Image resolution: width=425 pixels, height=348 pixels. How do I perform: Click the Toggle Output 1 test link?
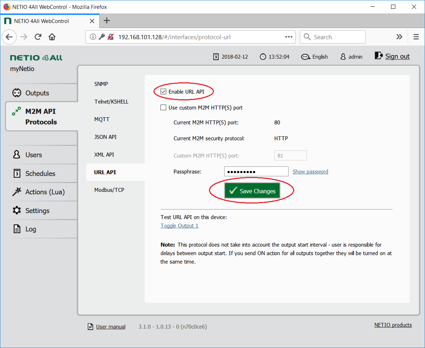[179, 226]
